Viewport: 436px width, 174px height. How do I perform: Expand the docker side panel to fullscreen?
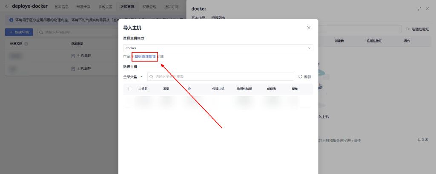(419, 9)
